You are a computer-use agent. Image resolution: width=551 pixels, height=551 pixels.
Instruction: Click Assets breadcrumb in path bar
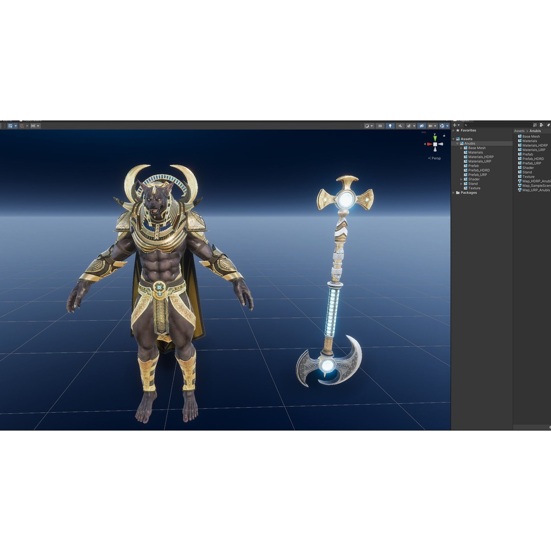tap(519, 131)
